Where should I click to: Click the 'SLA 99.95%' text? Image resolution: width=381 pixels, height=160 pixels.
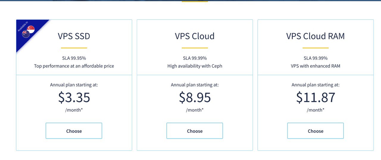point(74,58)
